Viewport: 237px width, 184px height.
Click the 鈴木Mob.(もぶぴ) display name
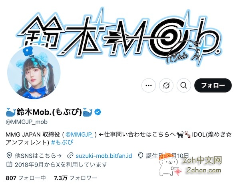pyautogui.click(x=49, y=112)
